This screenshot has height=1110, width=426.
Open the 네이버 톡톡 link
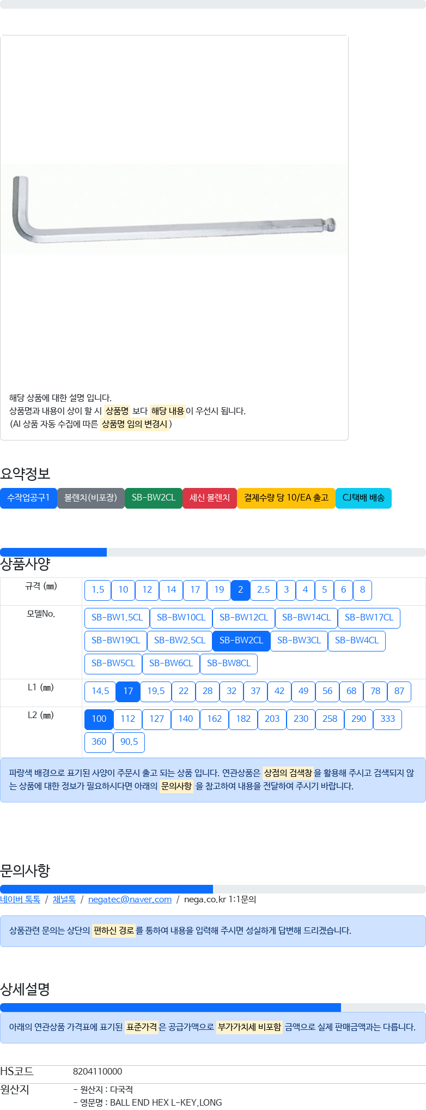(20, 900)
